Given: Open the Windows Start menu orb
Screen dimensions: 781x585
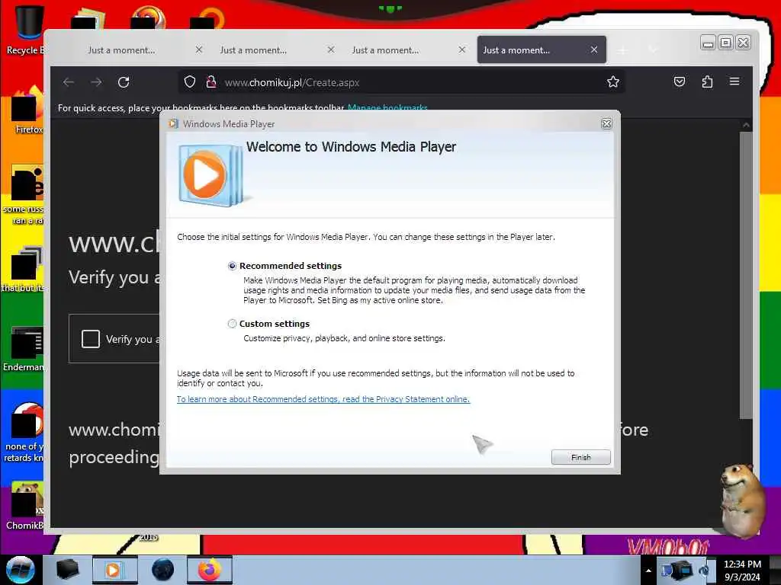Looking at the screenshot, I should point(20,570).
